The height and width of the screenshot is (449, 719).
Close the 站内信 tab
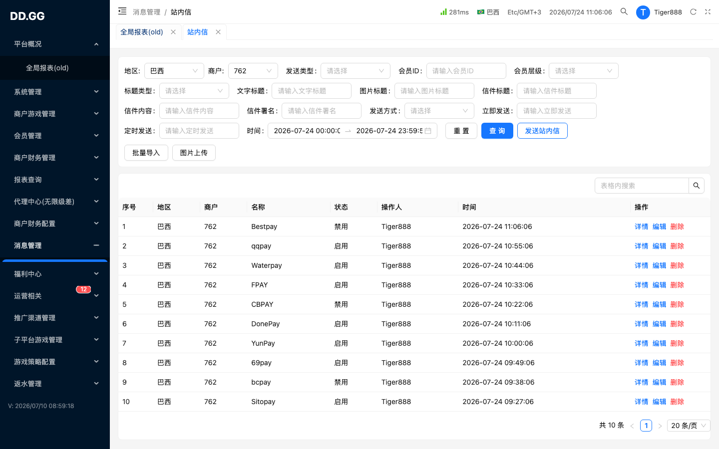coord(218,32)
